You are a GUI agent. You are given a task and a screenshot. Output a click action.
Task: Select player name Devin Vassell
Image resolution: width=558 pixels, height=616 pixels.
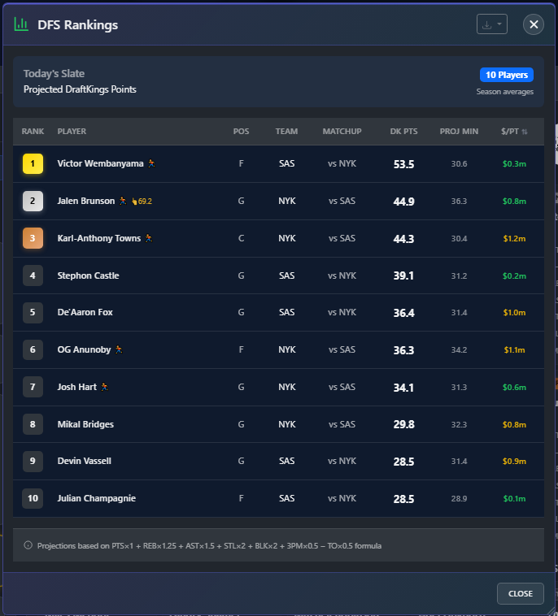pyautogui.click(x=84, y=461)
